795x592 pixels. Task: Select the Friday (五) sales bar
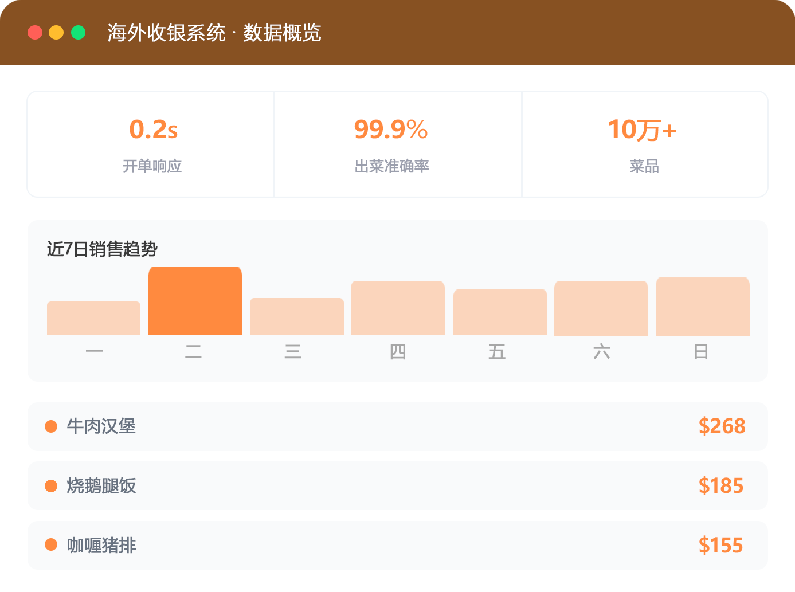pos(500,312)
